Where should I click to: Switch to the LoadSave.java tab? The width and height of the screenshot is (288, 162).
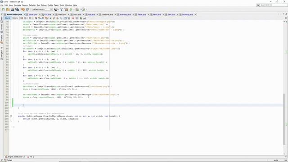(x=107, y=14)
